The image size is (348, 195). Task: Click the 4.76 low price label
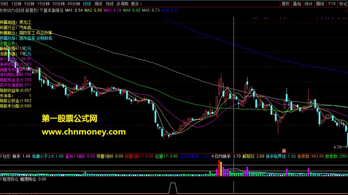[337, 147]
